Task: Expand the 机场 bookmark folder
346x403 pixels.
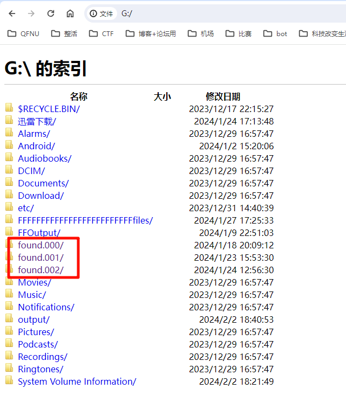Action: (x=201, y=33)
